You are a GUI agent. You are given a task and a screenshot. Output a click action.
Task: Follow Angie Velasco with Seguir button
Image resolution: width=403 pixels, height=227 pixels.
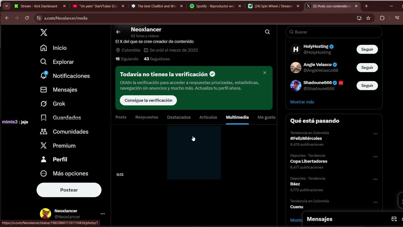point(367,67)
